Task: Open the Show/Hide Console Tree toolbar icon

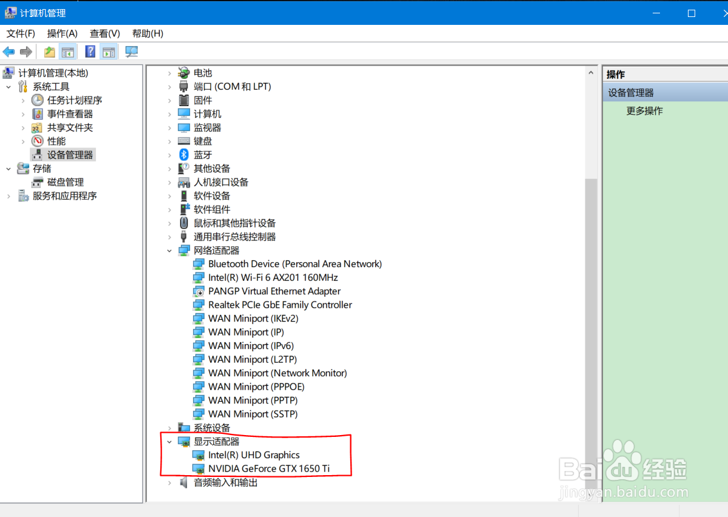Action: coord(68,52)
